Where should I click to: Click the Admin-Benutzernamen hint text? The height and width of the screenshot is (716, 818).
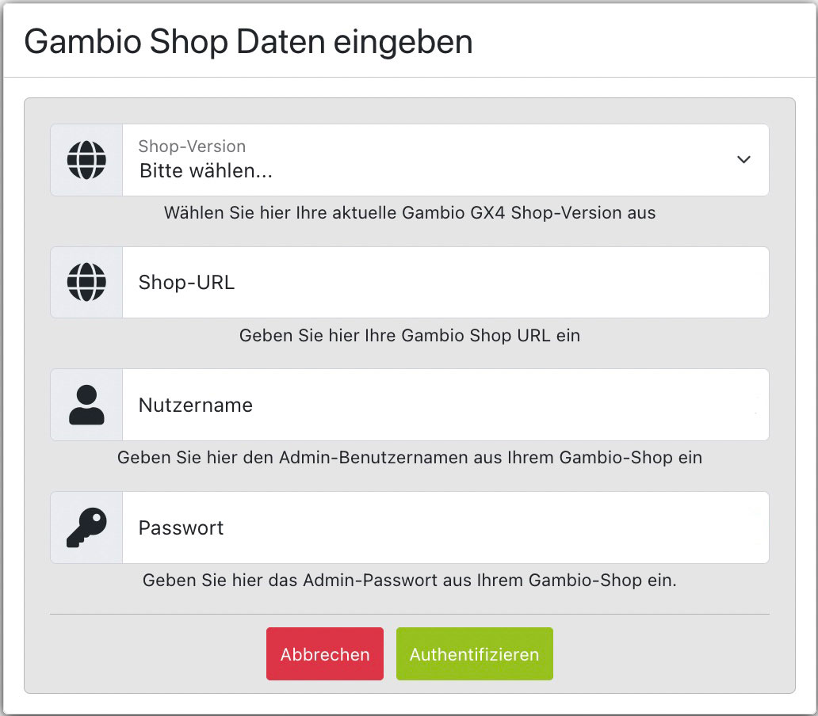[410, 458]
